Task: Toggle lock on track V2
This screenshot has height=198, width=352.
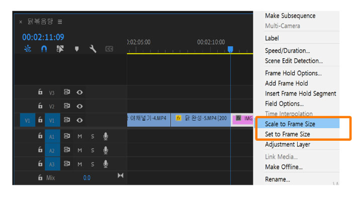Action: 40,106
